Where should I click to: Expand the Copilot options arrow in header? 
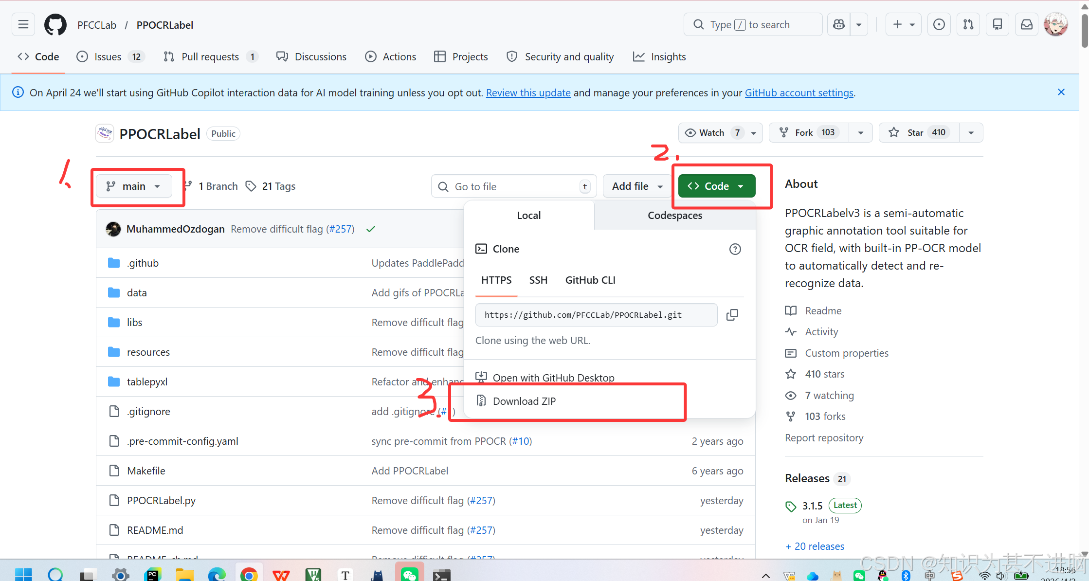pos(859,25)
